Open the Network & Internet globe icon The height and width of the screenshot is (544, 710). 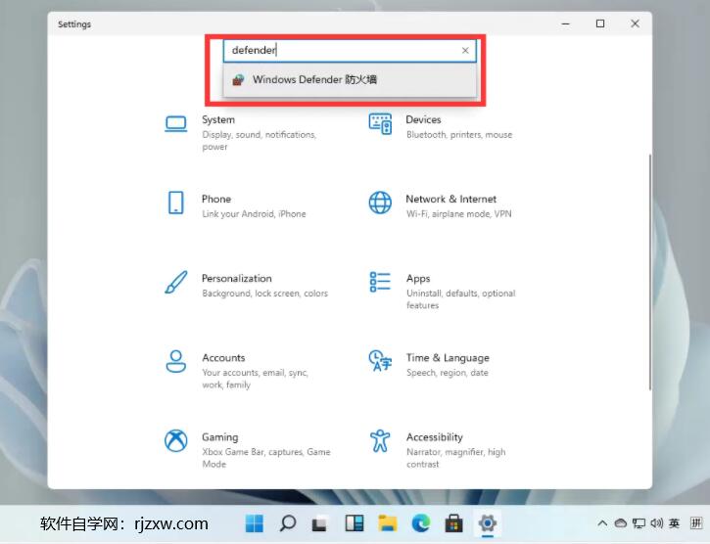coord(380,203)
